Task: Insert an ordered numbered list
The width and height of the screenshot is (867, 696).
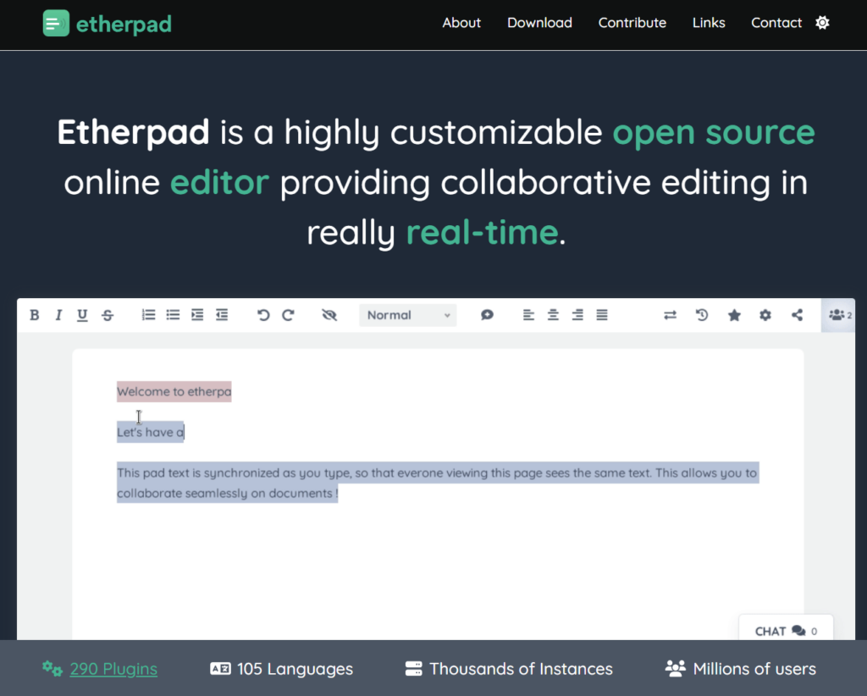Action: 148,315
